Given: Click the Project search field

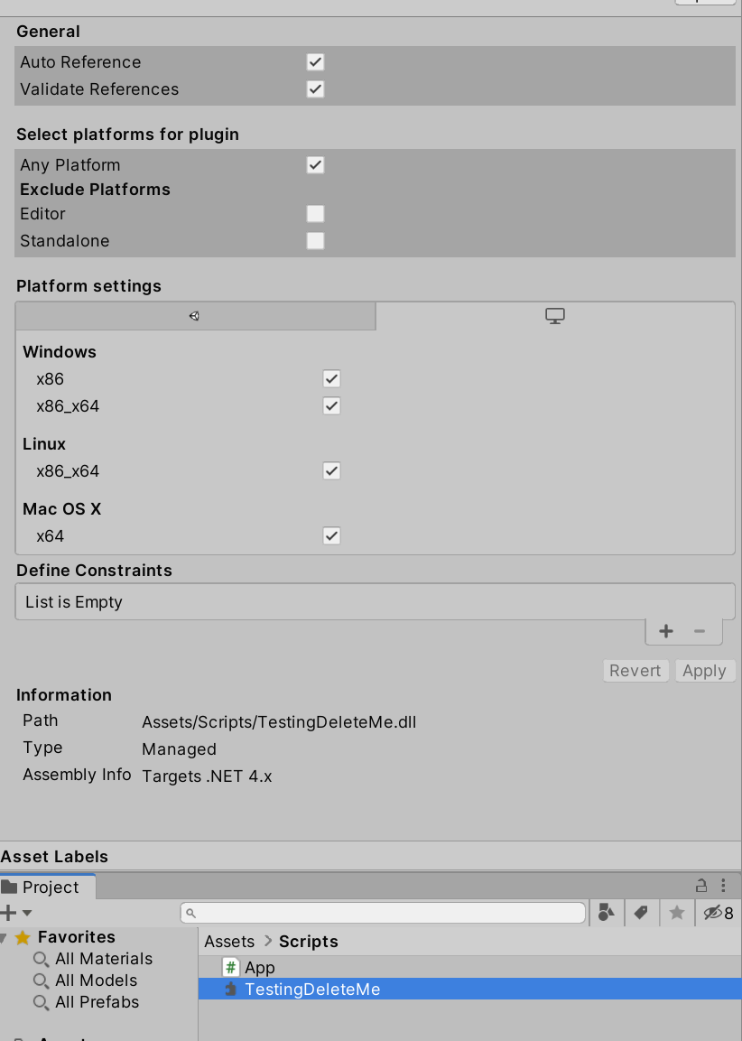Looking at the screenshot, I should [x=384, y=913].
